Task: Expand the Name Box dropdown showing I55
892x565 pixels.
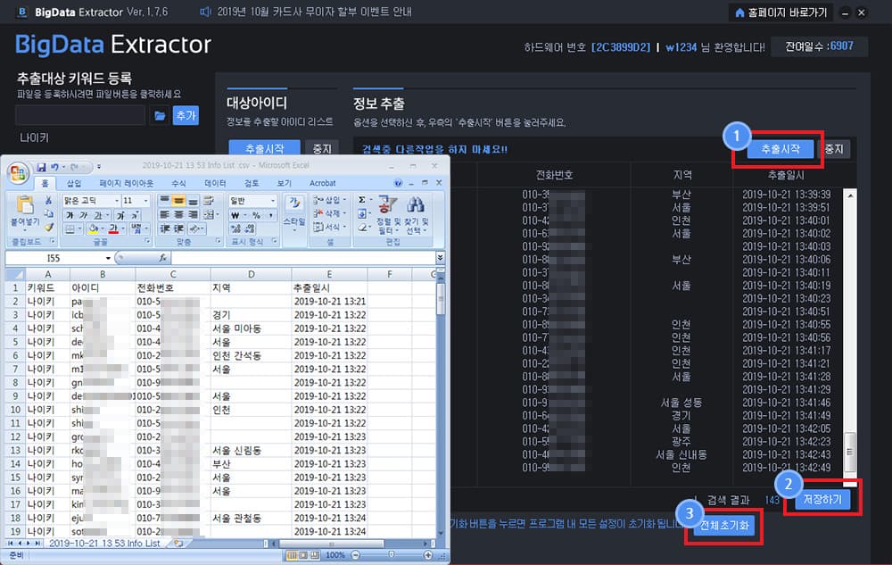Action: 108,258
